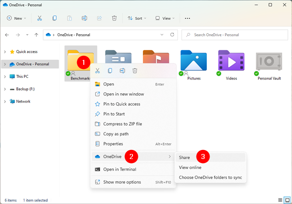
Task: Open the recent locations chevron
Action: (27, 35)
